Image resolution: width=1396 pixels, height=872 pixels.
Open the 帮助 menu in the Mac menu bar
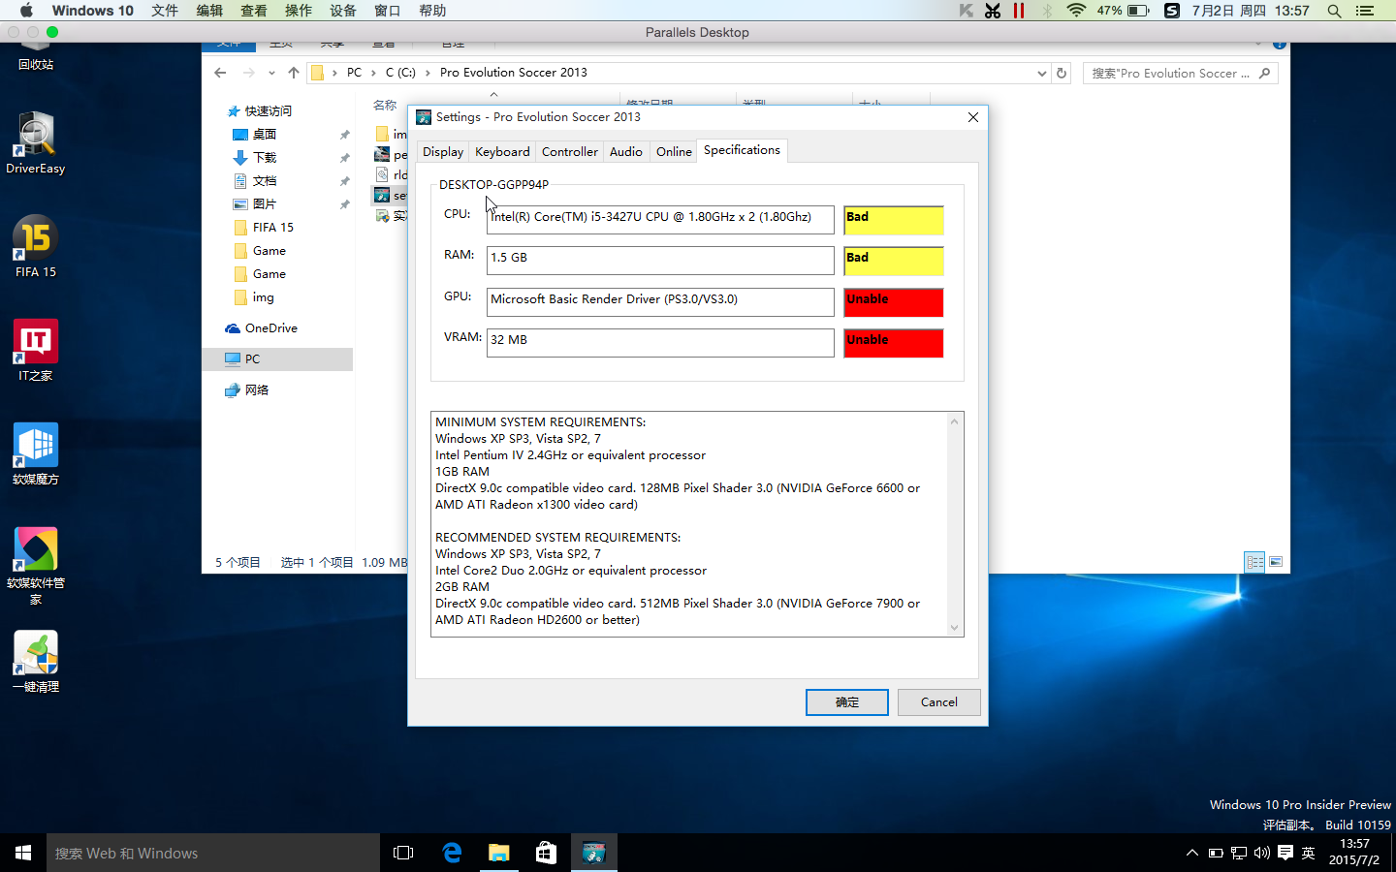[x=432, y=11]
